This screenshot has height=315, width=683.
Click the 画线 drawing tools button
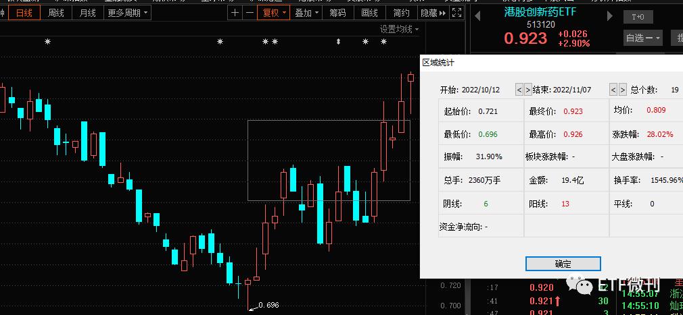click(369, 13)
